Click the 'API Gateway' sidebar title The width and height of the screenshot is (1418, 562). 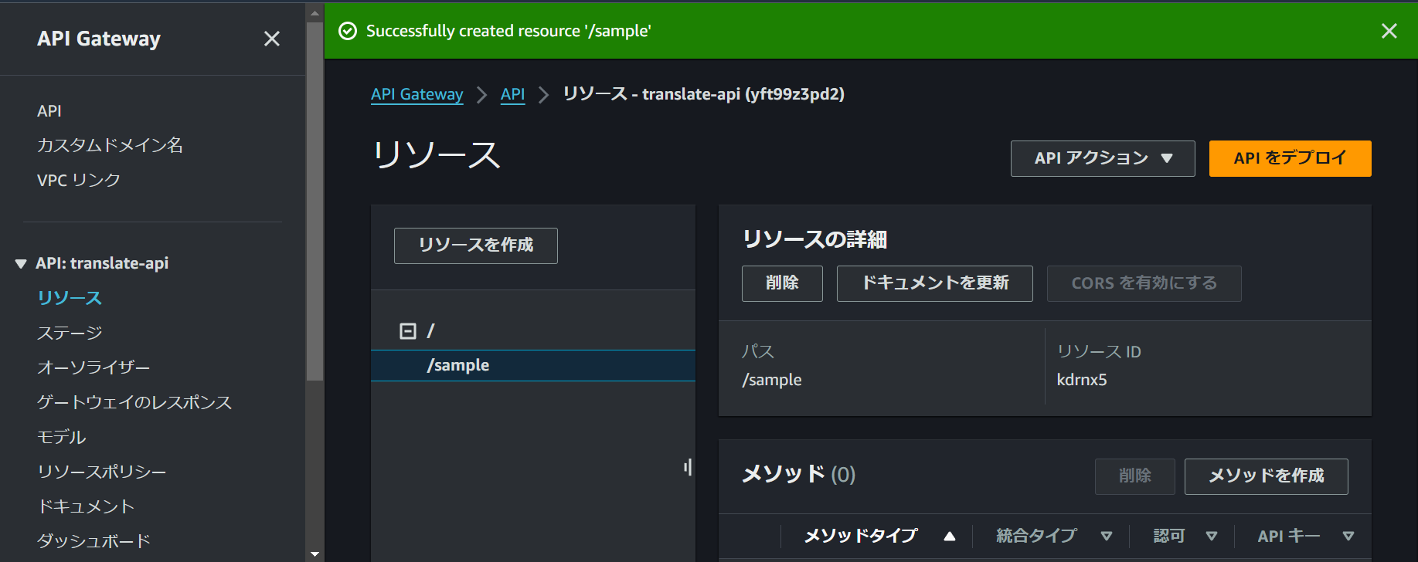coord(99,39)
